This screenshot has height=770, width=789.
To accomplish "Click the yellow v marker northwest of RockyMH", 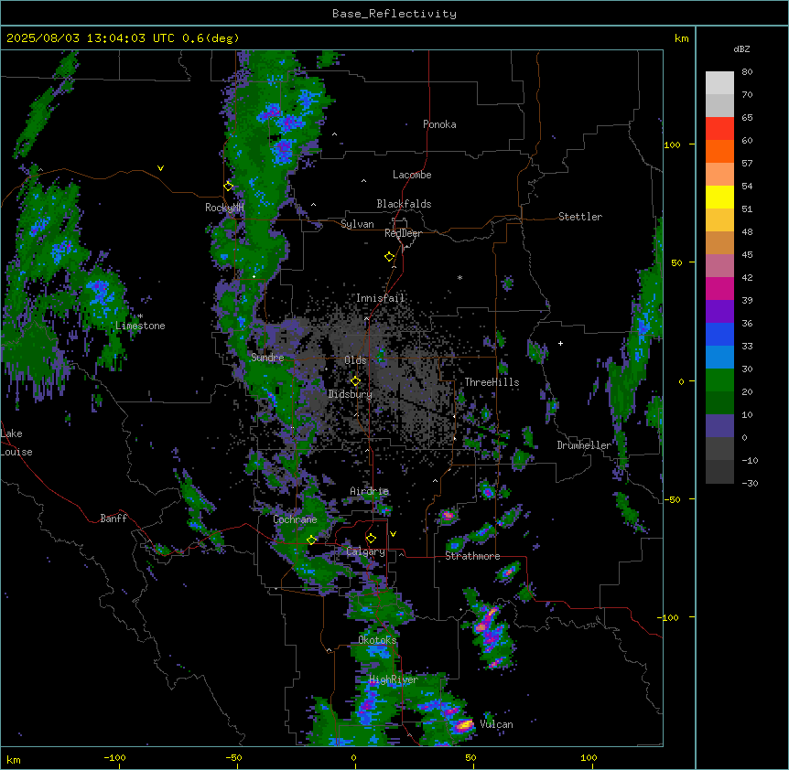I will [160, 168].
